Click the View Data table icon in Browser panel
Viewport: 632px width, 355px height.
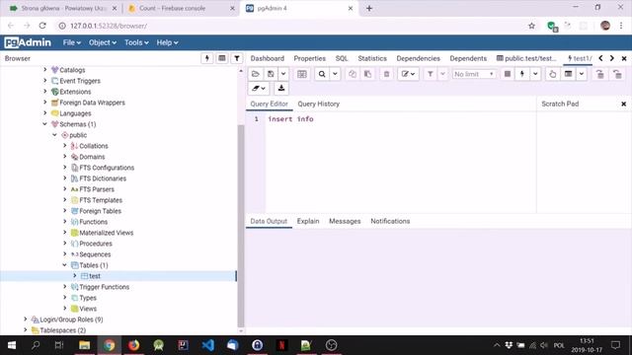click(221, 58)
